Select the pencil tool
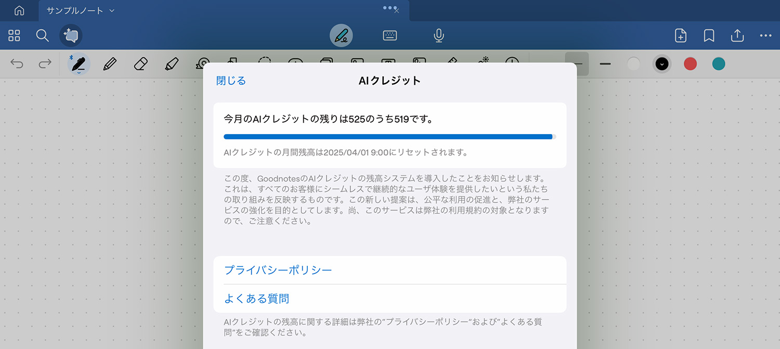780x349 pixels. point(109,64)
